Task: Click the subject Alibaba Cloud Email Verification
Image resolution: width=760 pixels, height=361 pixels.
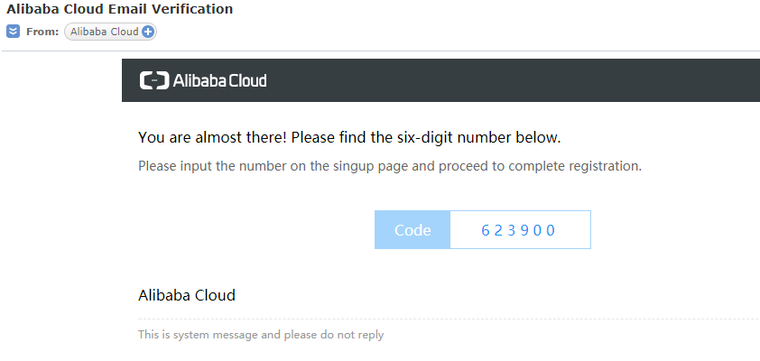Action: (120, 9)
